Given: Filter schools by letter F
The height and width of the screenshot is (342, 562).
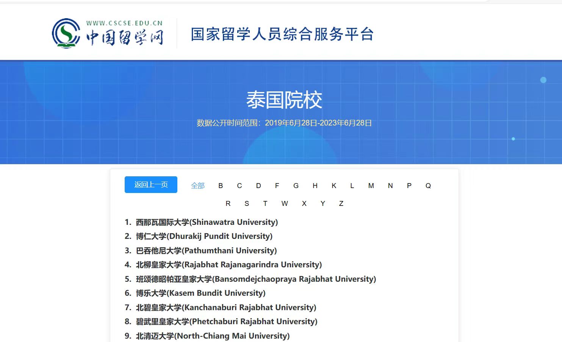Looking at the screenshot, I should 277,186.
